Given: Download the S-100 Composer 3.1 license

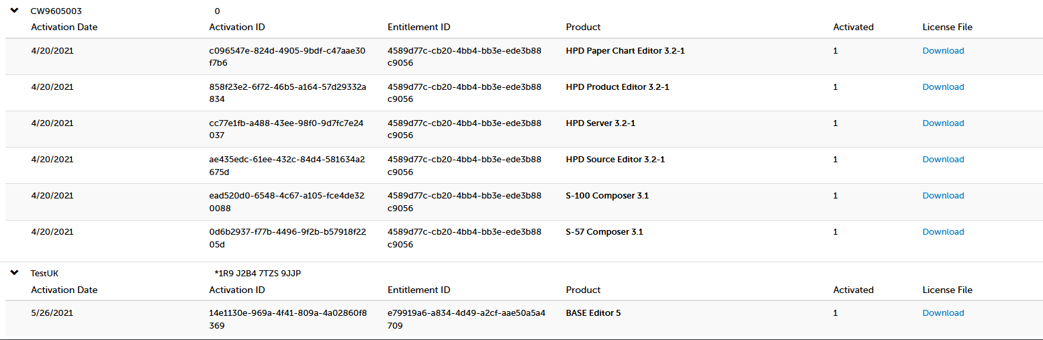Looking at the screenshot, I should click(x=943, y=196).
